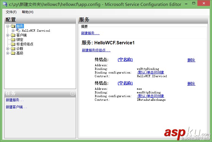
Task: Click 删除 for the mexHttpBinding endpoint
Action: (191, 84)
